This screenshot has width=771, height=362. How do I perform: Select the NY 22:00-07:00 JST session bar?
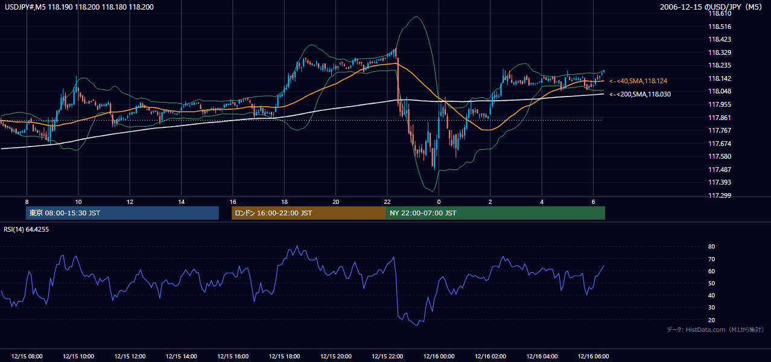pos(495,213)
